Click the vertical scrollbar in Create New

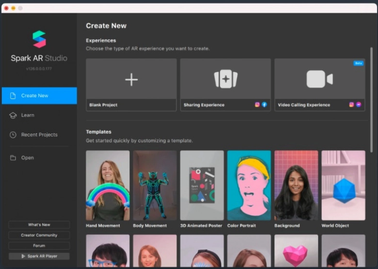click(372, 100)
